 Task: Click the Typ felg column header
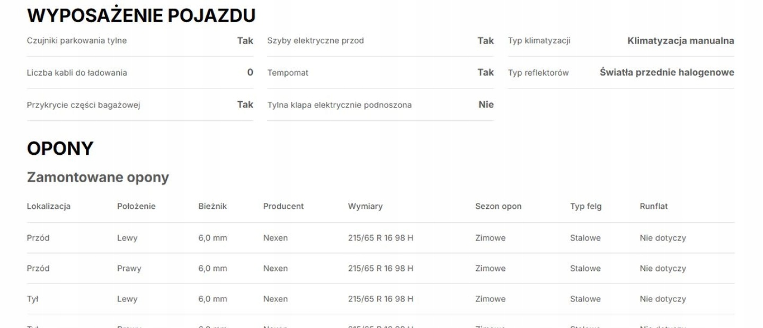coord(585,206)
